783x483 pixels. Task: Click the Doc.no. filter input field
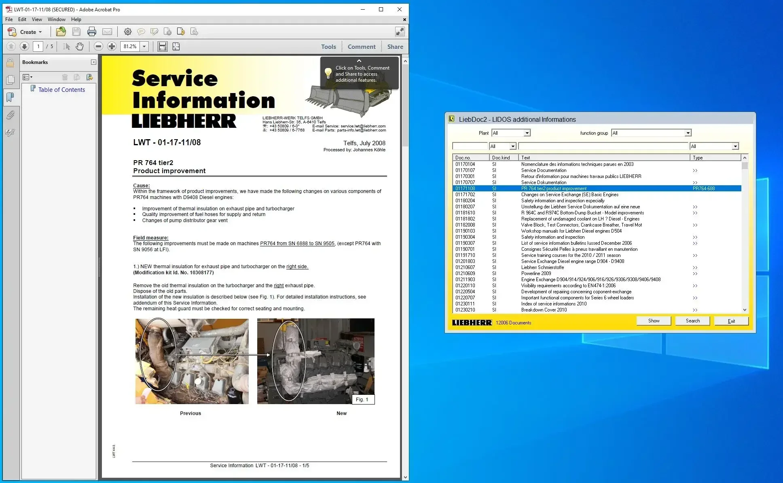click(470, 146)
